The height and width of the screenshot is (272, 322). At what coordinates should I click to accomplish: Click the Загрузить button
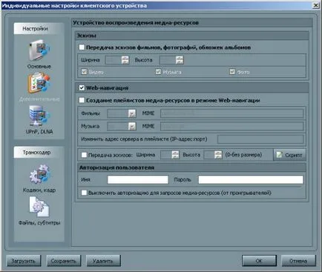point(23,261)
